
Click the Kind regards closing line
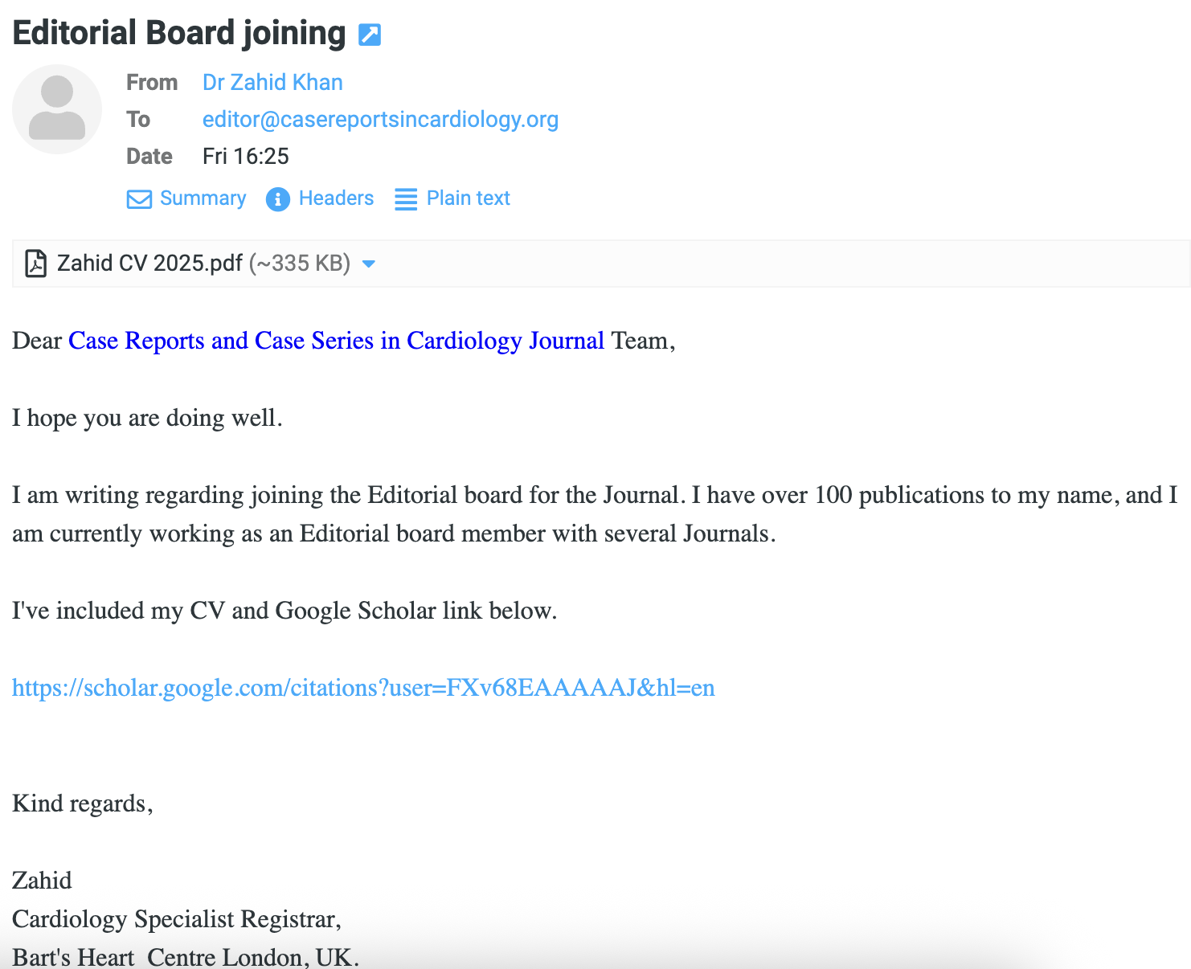(82, 803)
